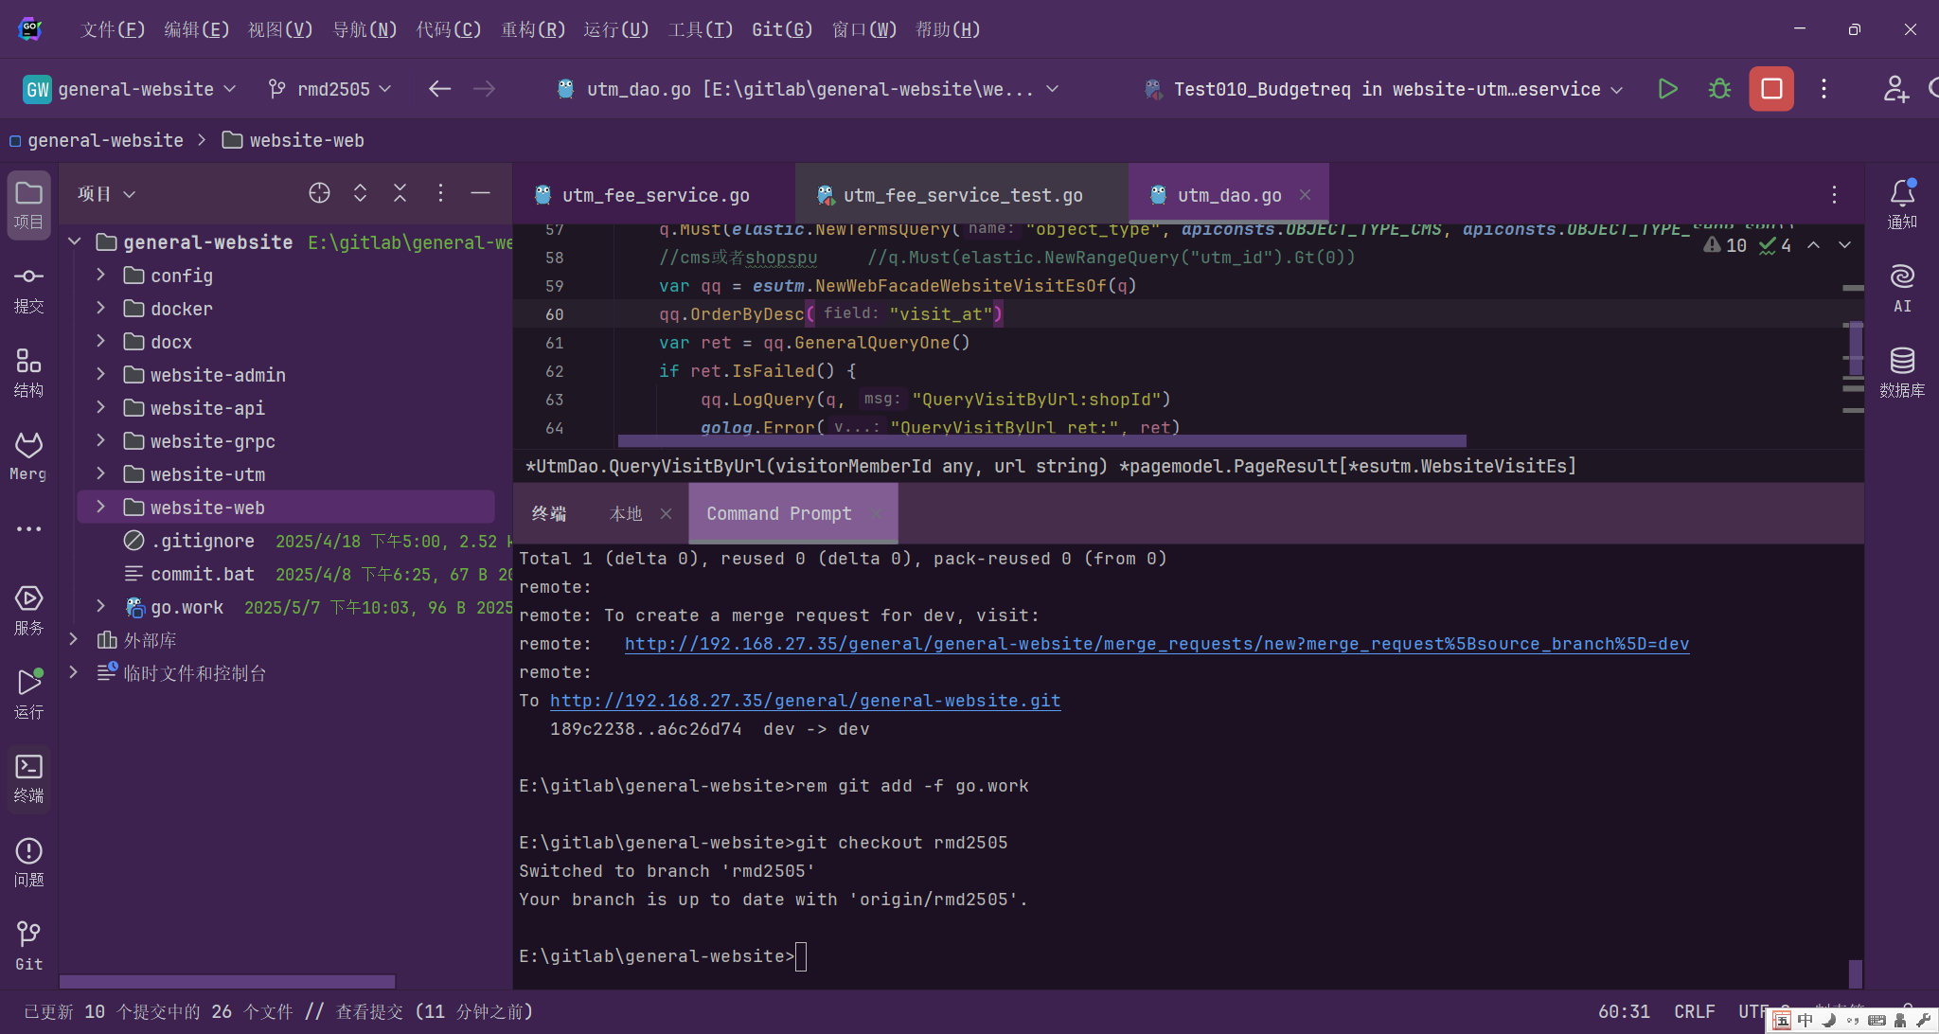Open the Notifications panel

(x=1901, y=204)
